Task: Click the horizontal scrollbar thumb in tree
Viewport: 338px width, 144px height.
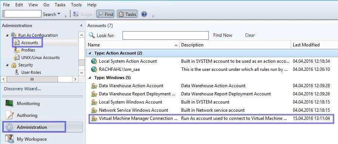Action: (32, 79)
